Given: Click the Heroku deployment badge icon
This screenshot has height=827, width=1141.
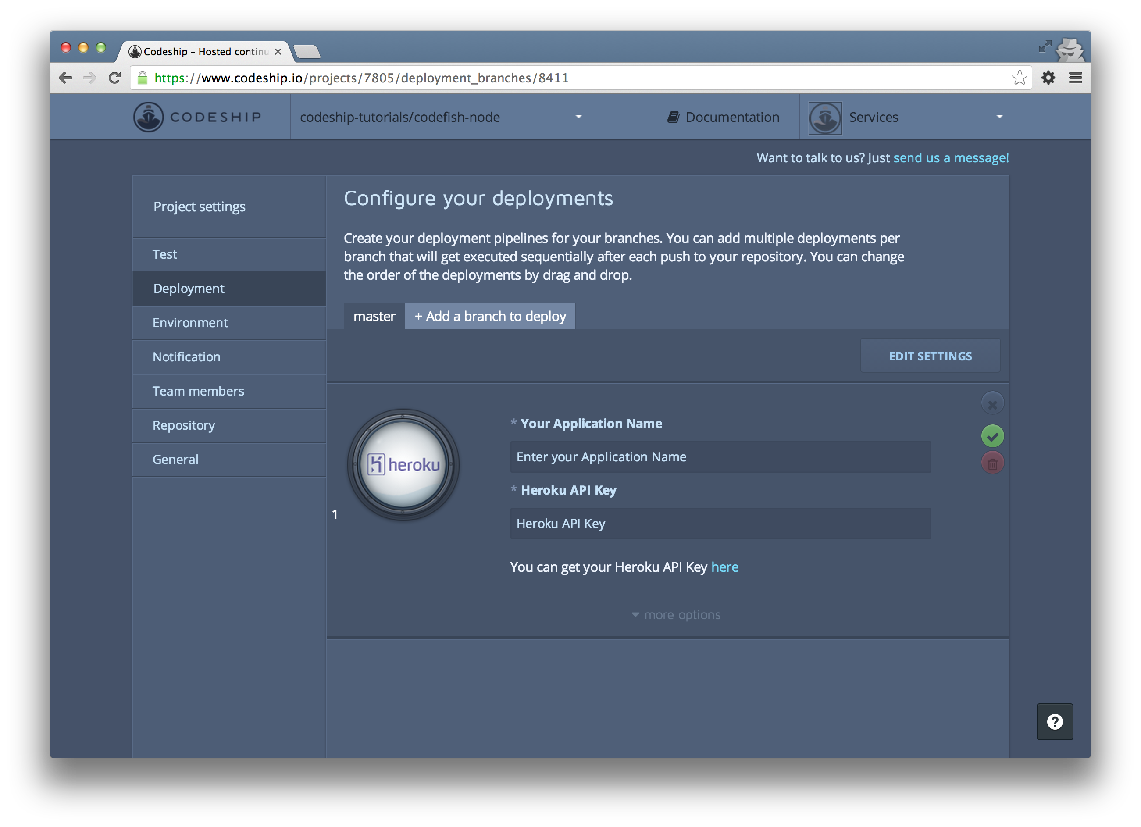Looking at the screenshot, I should pyautogui.click(x=403, y=464).
